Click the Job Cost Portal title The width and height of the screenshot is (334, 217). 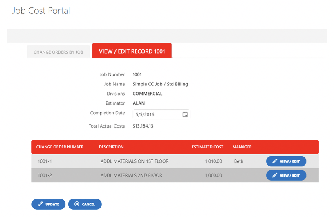click(41, 11)
